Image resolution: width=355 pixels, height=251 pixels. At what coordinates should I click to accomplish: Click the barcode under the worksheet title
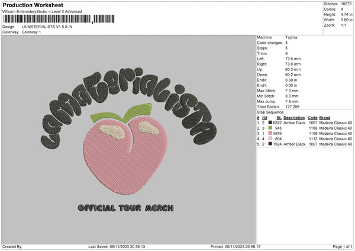59,19
